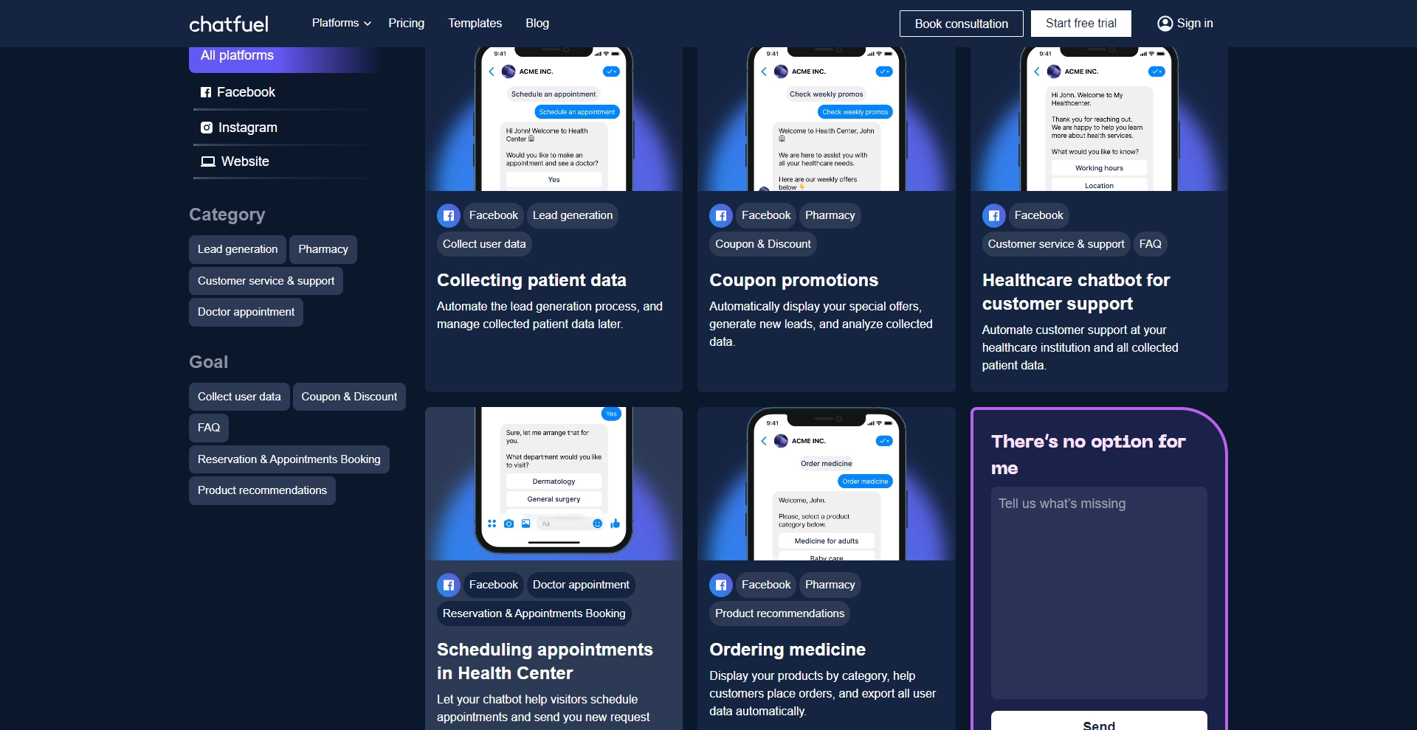Select the All platforms filter
This screenshot has height=730, width=1417.
[284, 58]
